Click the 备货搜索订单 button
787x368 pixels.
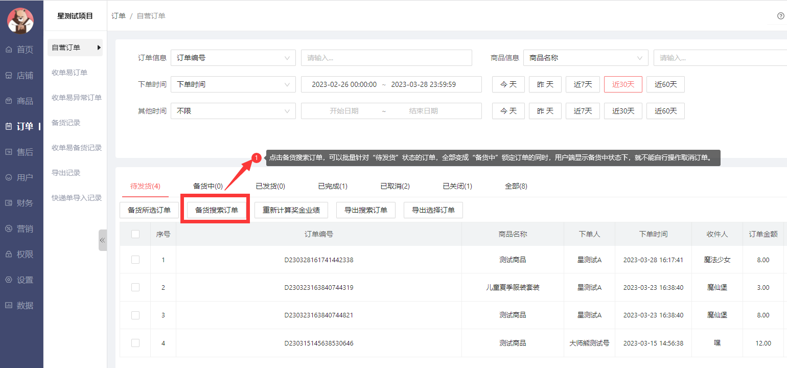pos(217,210)
